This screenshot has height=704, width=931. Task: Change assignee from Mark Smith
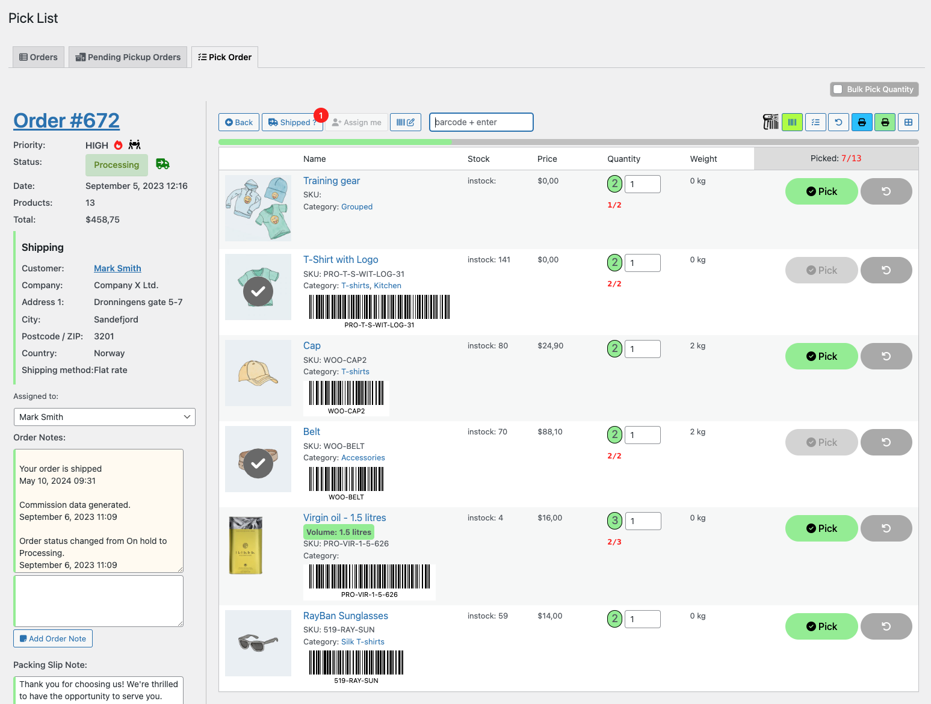coord(104,416)
